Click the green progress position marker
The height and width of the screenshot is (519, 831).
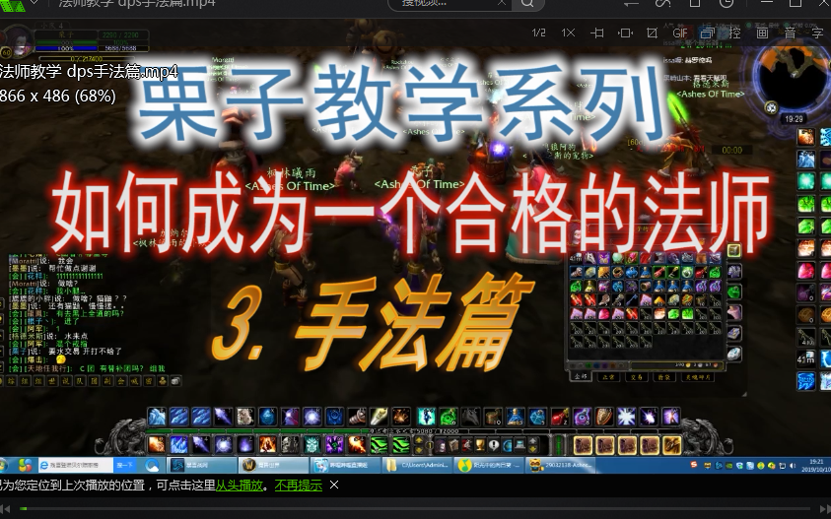pyautogui.click(x=24, y=508)
